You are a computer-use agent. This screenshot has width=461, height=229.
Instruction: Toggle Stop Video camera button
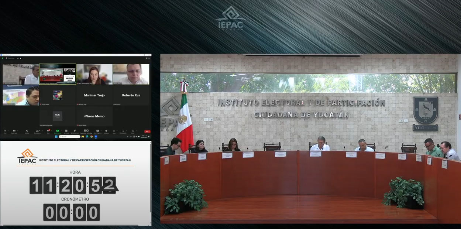click(14, 131)
